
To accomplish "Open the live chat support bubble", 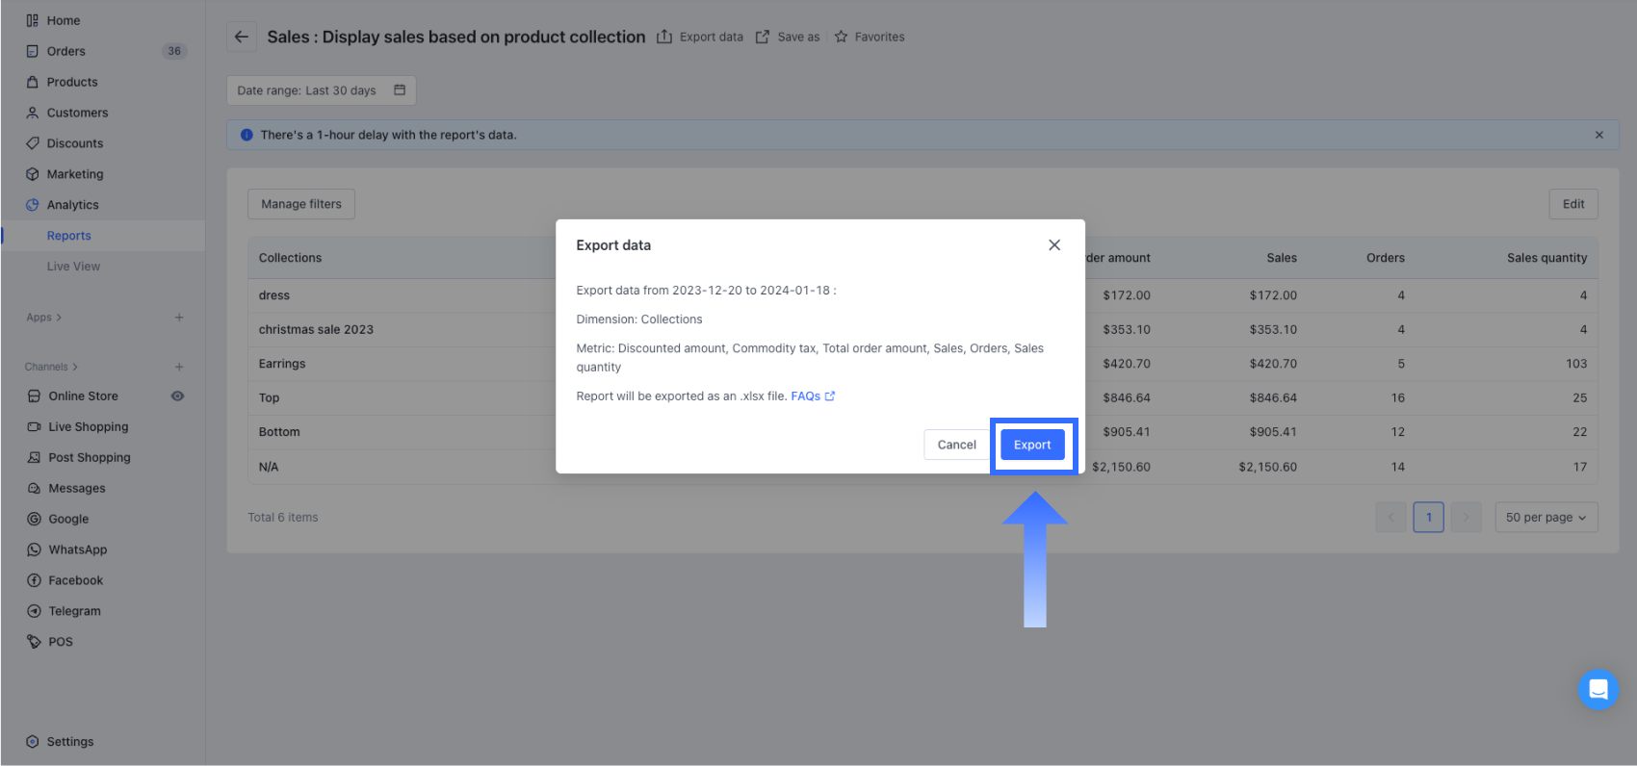I will click(1598, 689).
